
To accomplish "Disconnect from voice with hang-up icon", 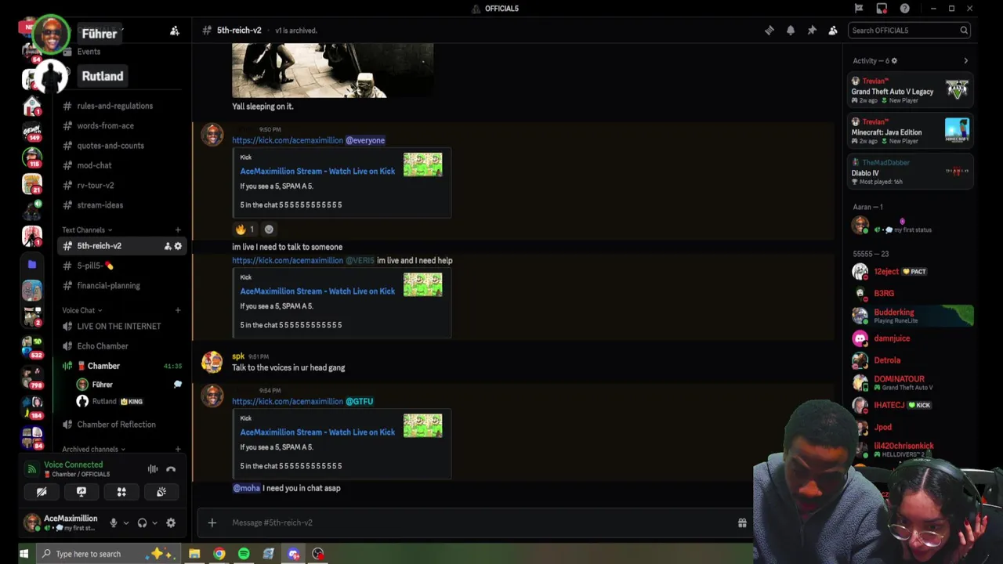I will click(x=171, y=469).
